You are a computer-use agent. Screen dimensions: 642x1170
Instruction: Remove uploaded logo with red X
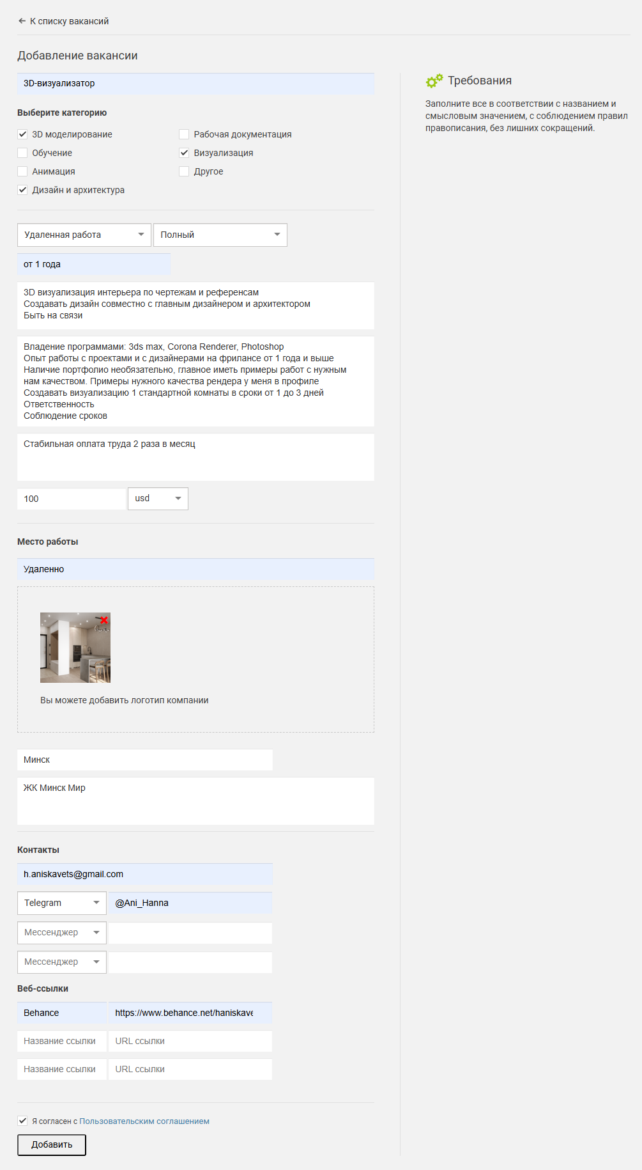[x=104, y=620]
